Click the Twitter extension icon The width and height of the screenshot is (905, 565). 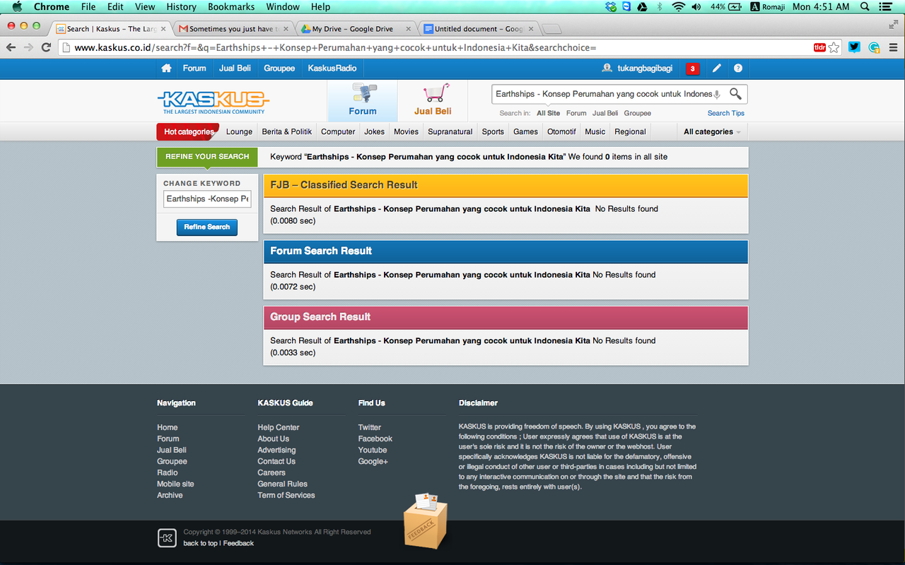(x=855, y=47)
